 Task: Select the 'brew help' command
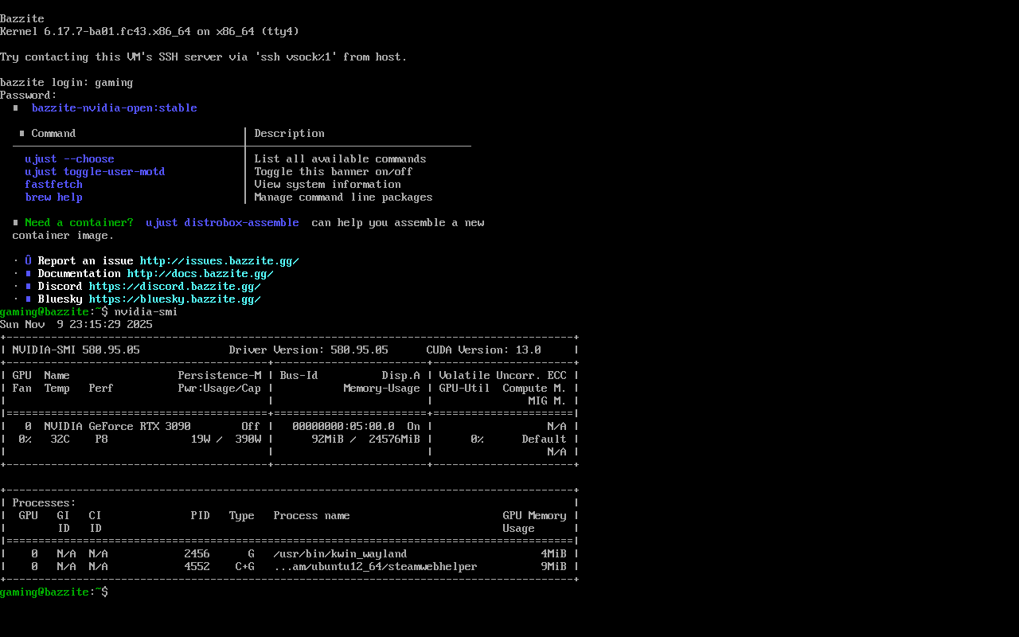click(x=54, y=197)
